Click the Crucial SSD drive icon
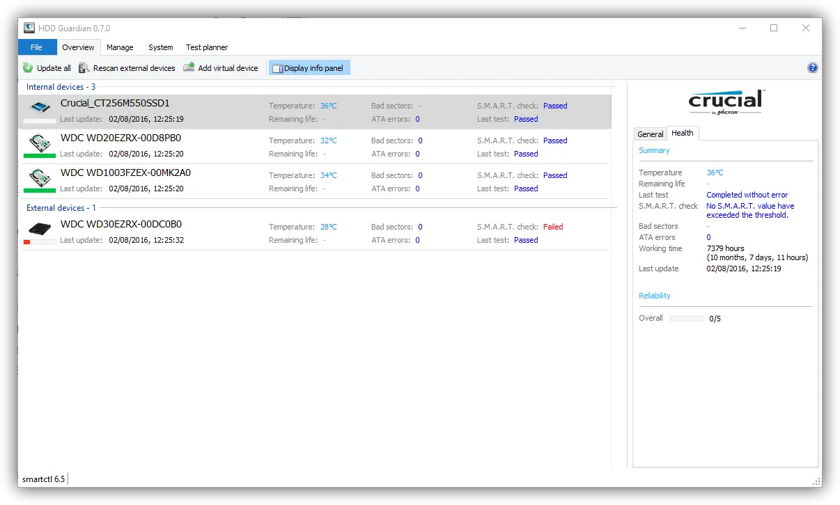 point(41,108)
